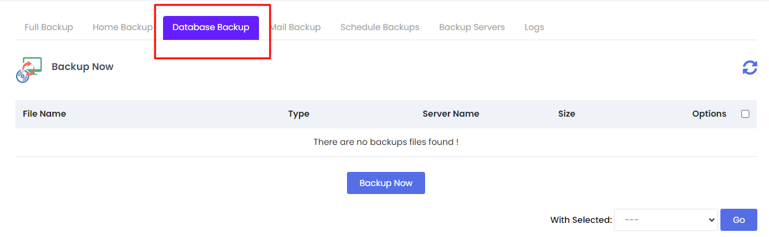This screenshot has height=237, width=769.
Task: Open the Schedule Backups tab
Action: [380, 27]
